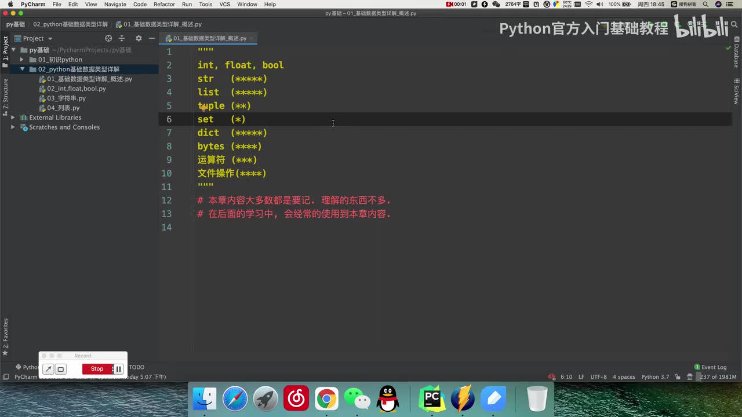Toggle the 1: Project tool window tab

pos(5,52)
